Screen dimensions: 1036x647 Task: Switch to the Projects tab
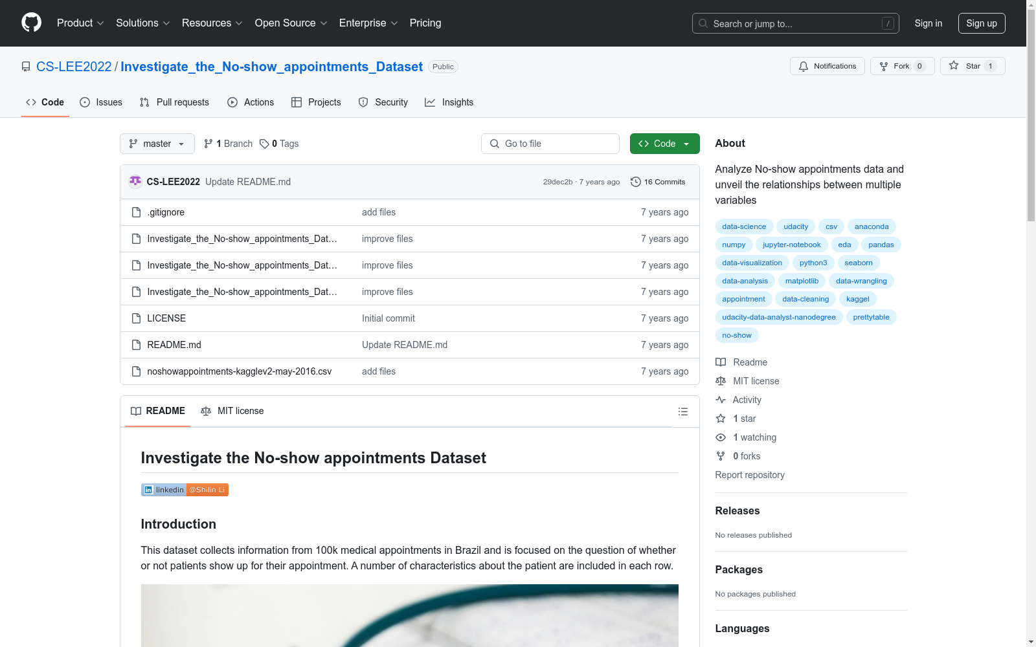[x=316, y=102]
